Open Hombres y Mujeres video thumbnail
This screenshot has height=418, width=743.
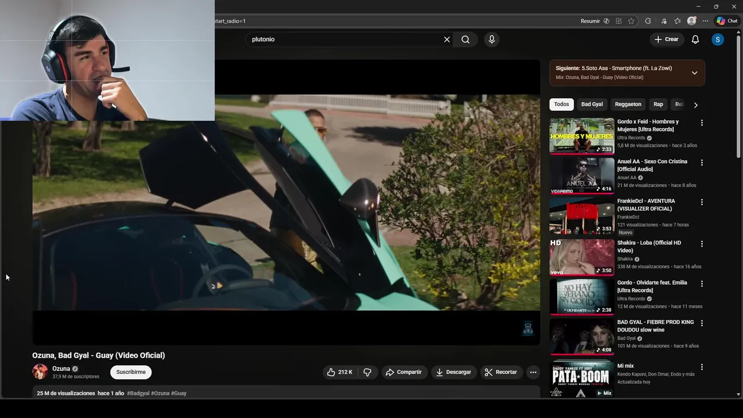pos(582,136)
